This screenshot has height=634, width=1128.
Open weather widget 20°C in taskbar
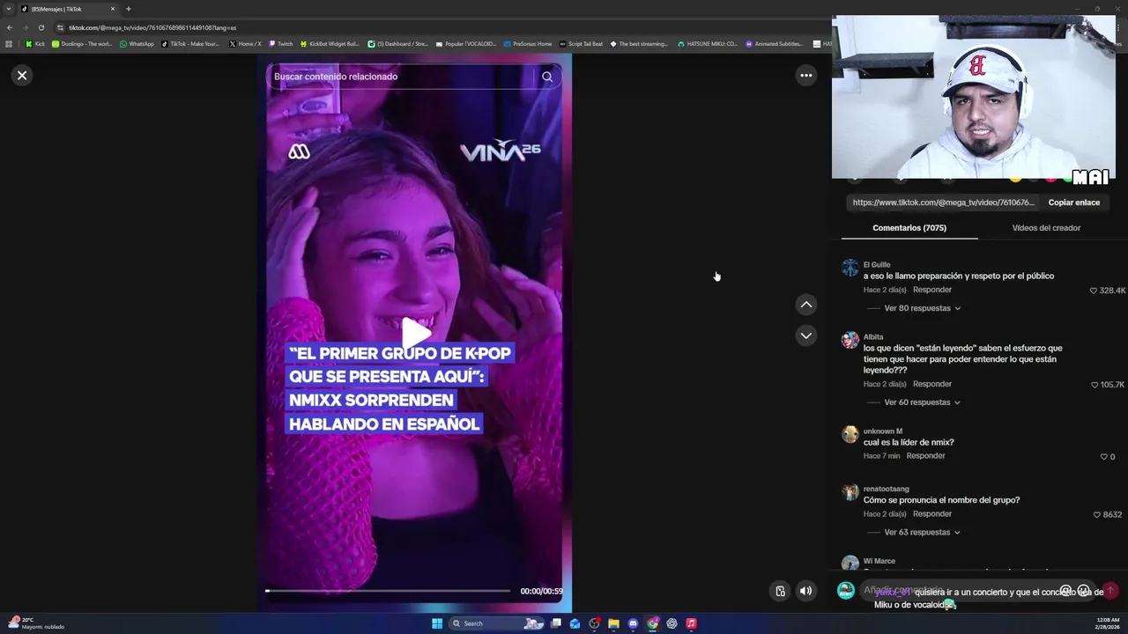[35, 623]
